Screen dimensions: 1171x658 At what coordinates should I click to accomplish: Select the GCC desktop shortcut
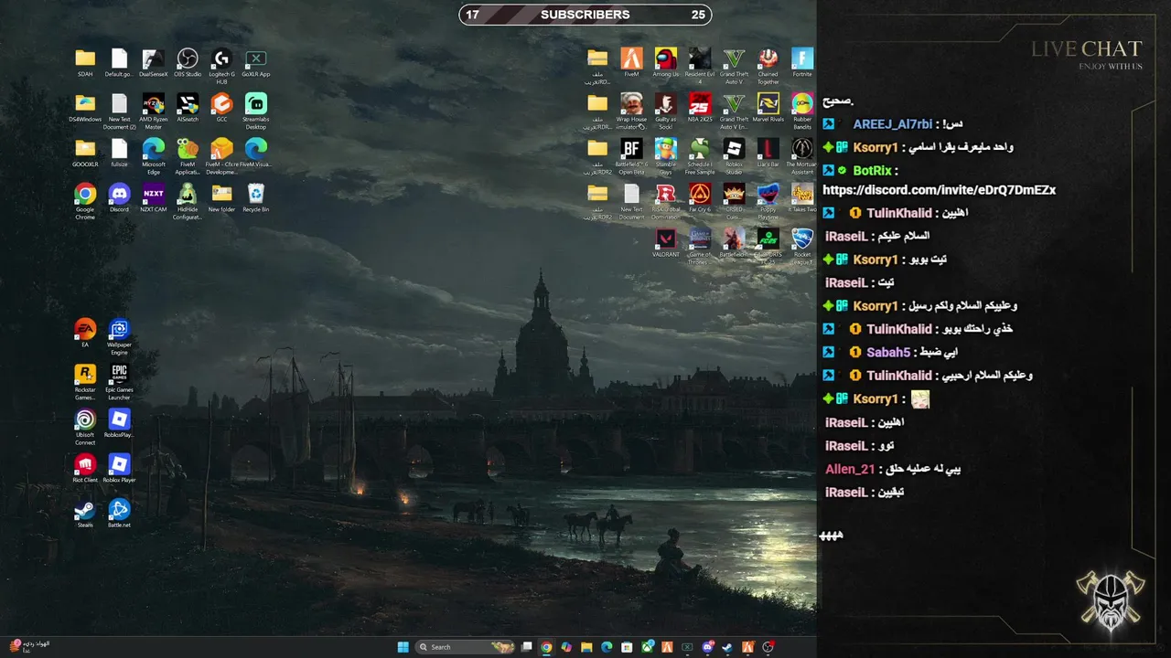coord(221,108)
